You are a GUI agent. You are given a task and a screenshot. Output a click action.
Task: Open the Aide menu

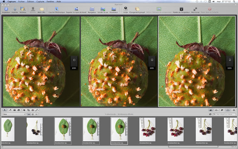coord(59,1)
